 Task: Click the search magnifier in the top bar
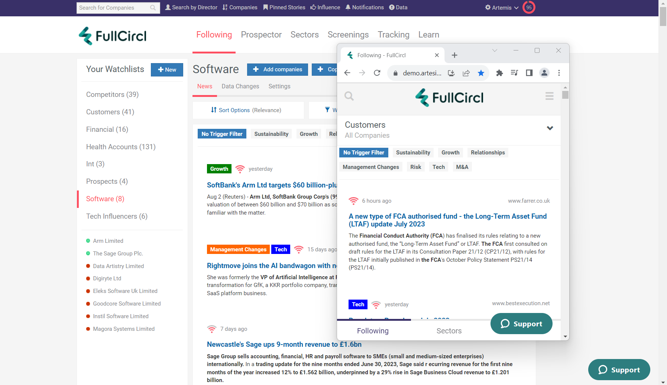[x=153, y=8]
